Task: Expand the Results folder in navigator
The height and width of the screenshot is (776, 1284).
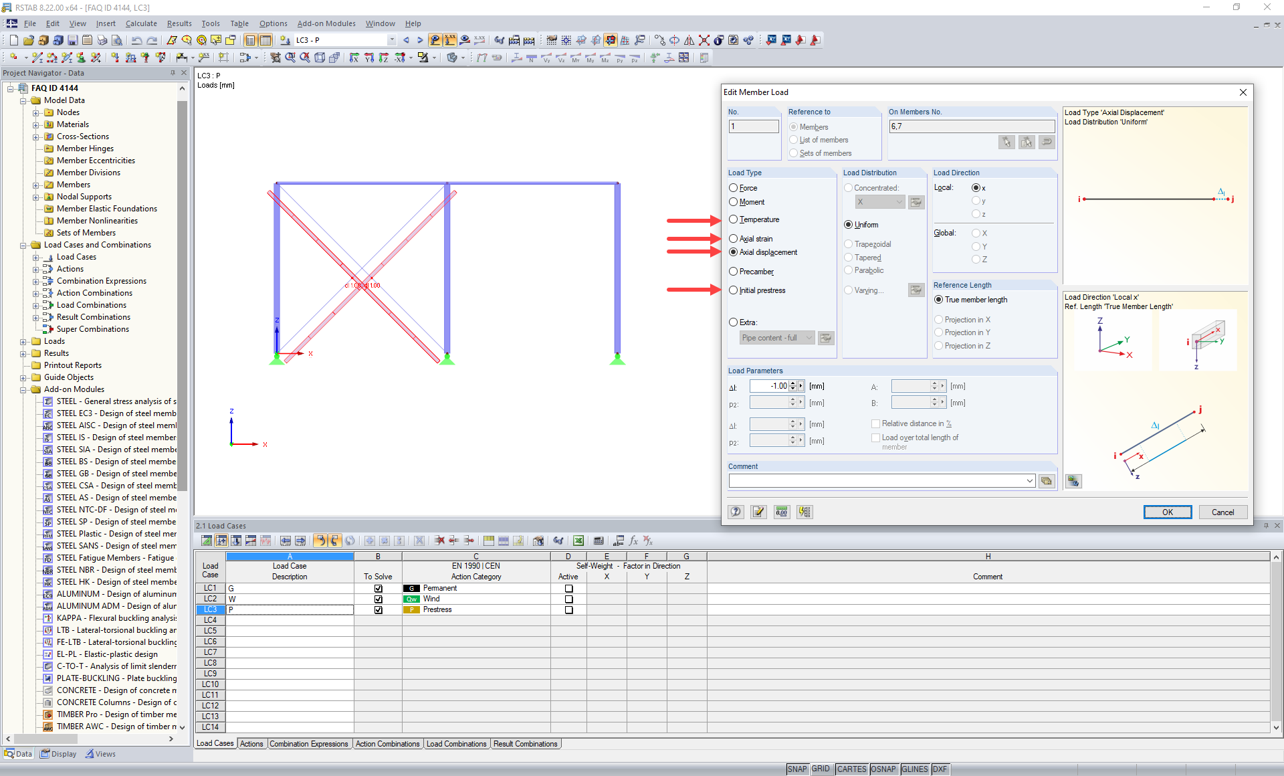Action: coord(23,353)
